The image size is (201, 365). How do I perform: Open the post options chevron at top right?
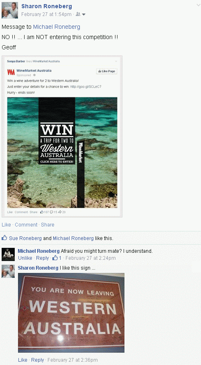[198, 5]
